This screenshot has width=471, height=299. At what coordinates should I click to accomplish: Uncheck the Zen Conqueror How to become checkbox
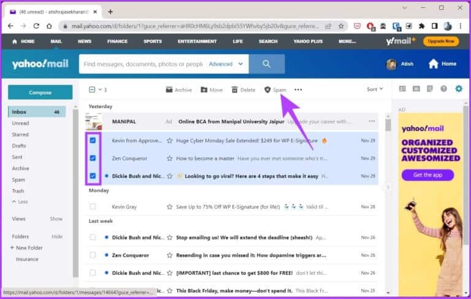(x=93, y=158)
